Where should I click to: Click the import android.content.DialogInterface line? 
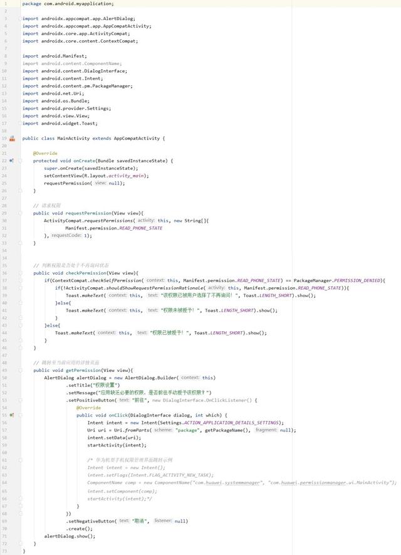click(x=75, y=71)
